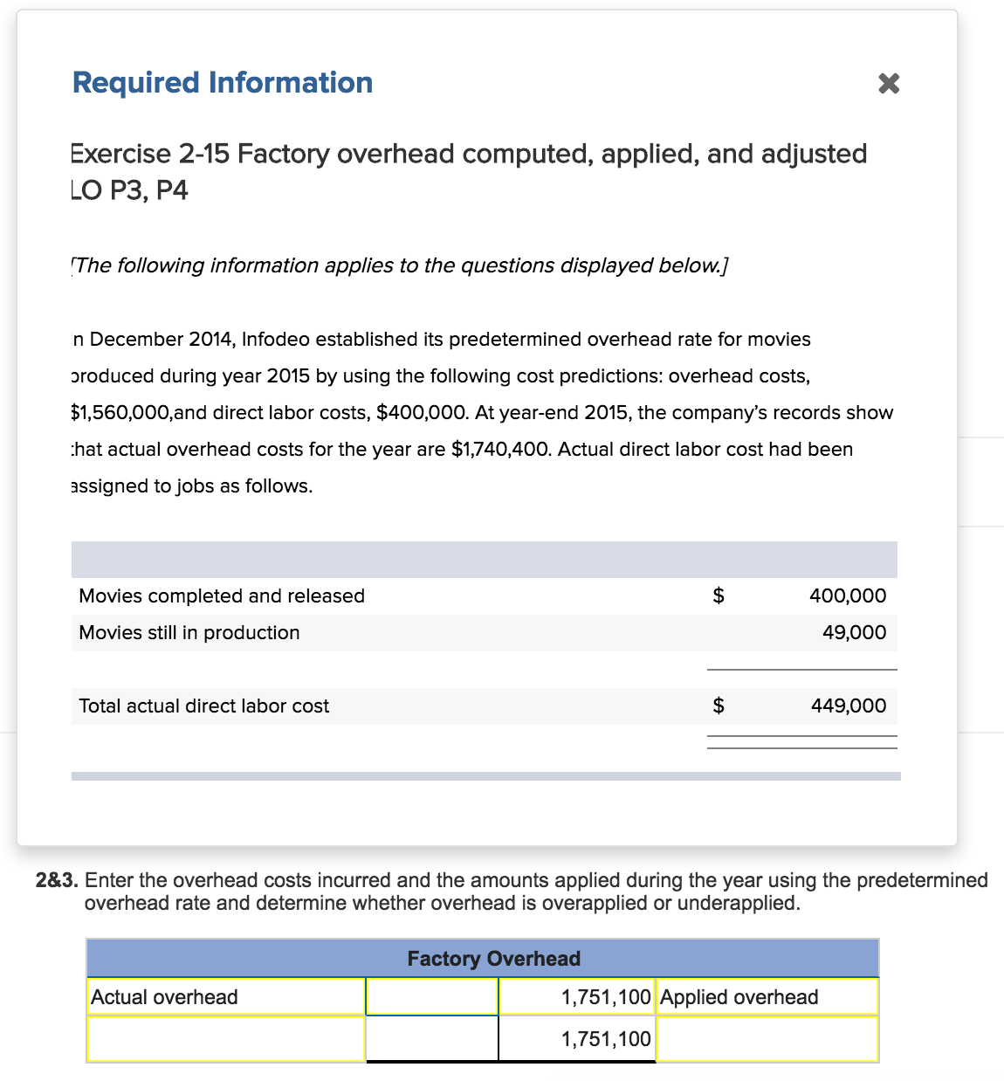Click the Actual overhead label cell

click(166, 995)
